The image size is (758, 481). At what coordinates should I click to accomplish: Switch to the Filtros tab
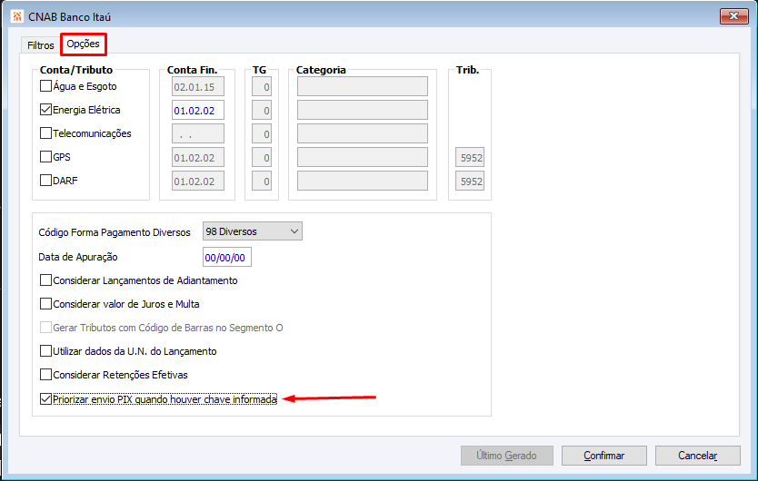point(41,45)
